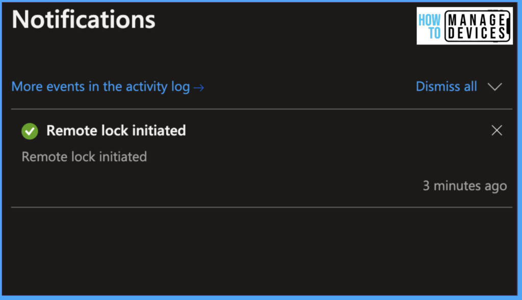Click the divider line above the notification
Image resolution: width=522 pixels, height=300 pixels.
(x=261, y=109)
